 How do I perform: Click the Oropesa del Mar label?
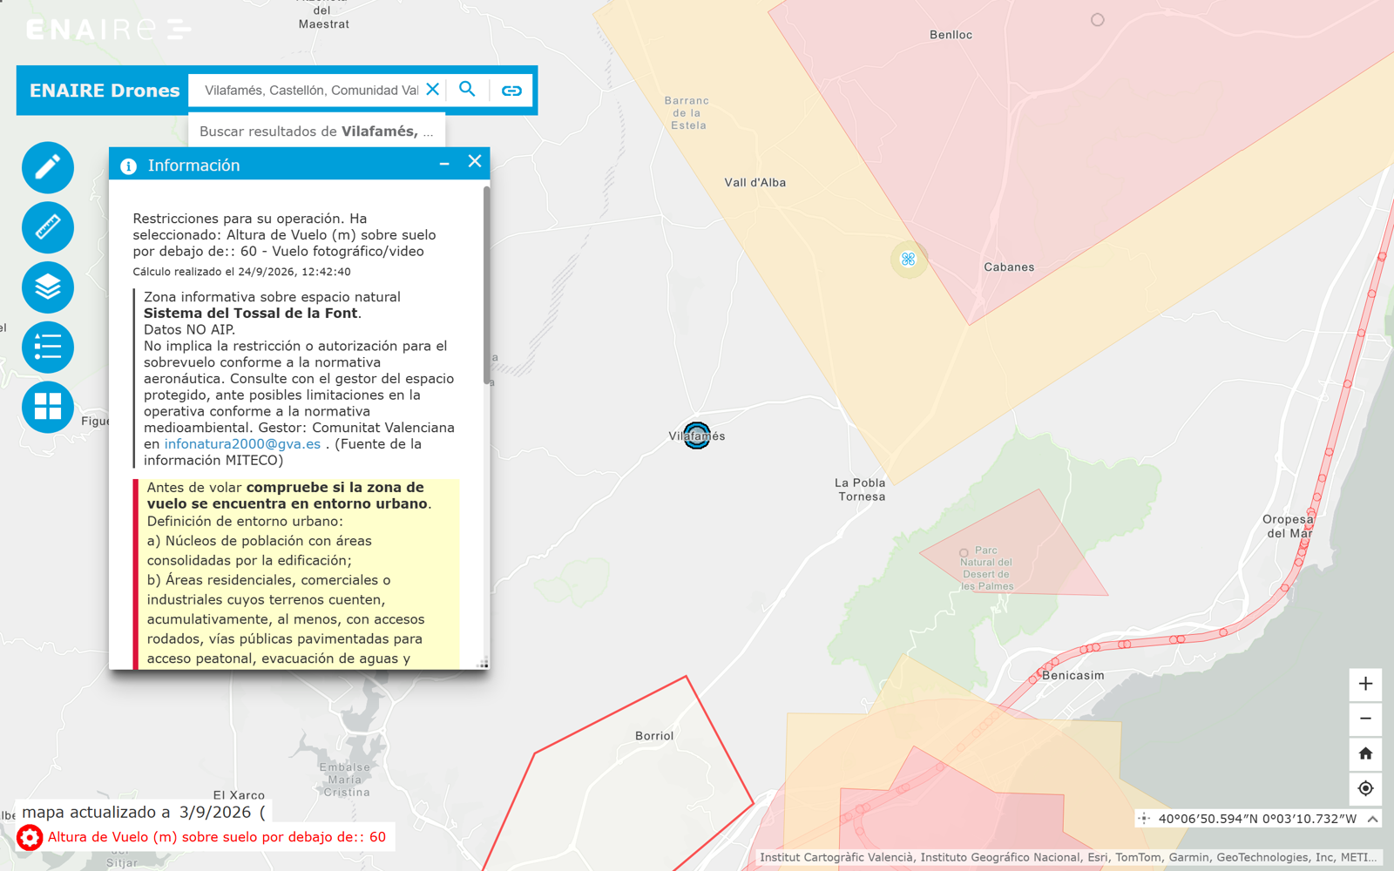pos(1289,526)
